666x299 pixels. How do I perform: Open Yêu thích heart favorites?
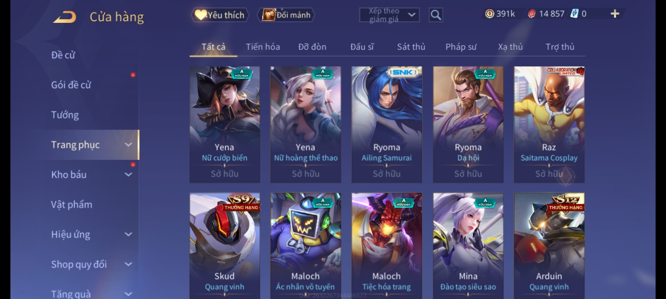[220, 15]
